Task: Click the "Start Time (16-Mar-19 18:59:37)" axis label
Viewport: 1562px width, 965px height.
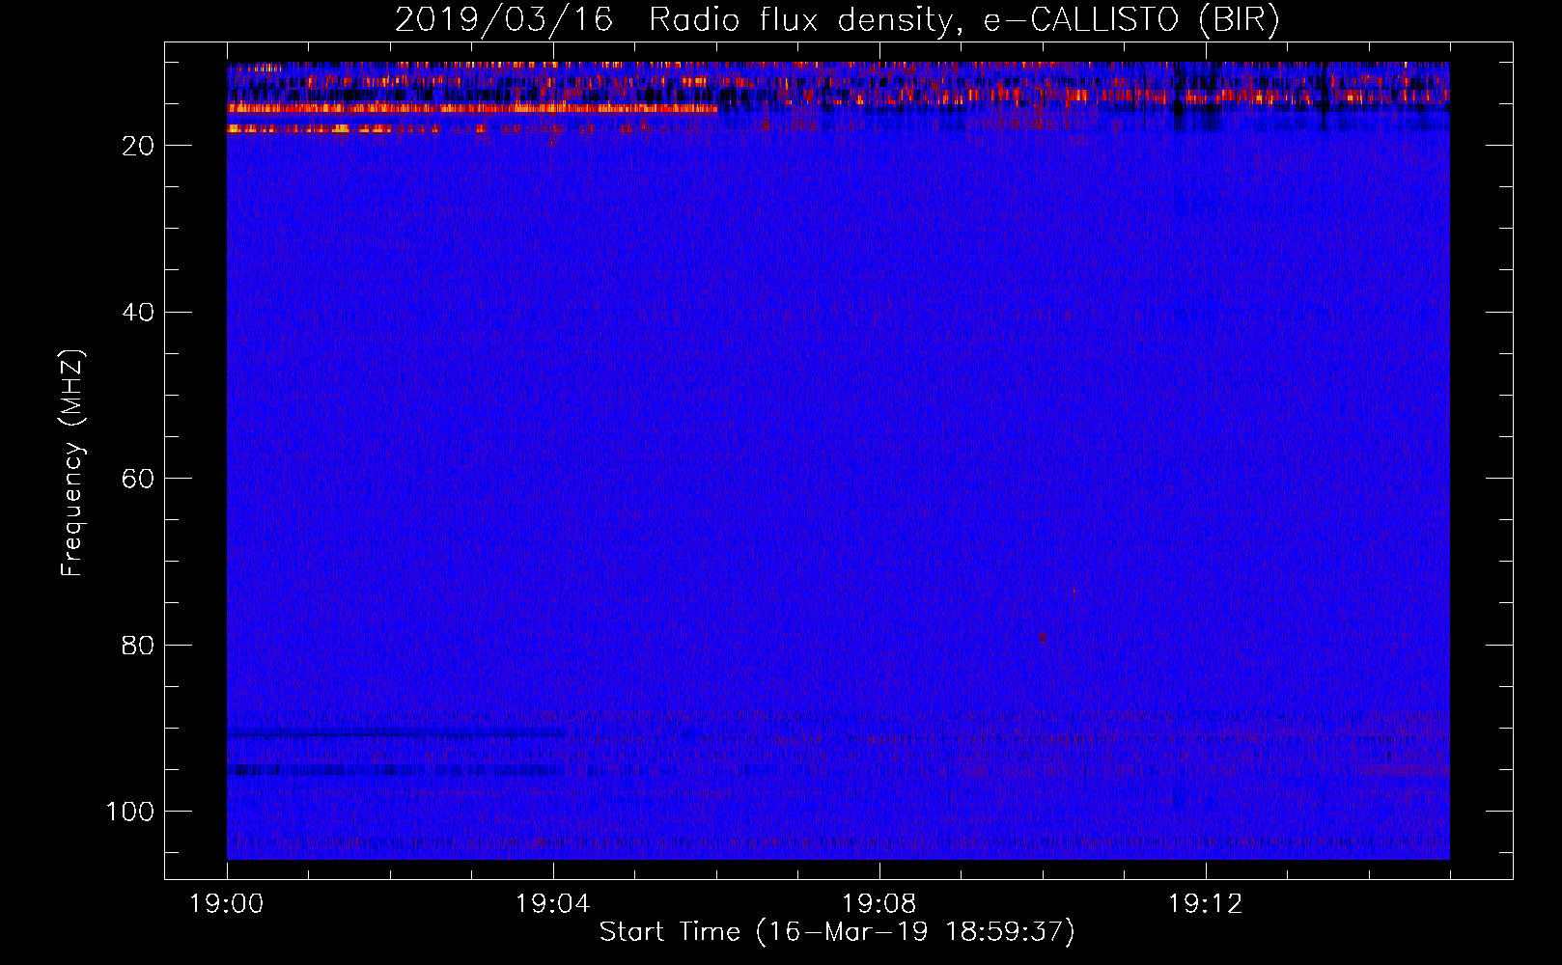Action: (837, 932)
